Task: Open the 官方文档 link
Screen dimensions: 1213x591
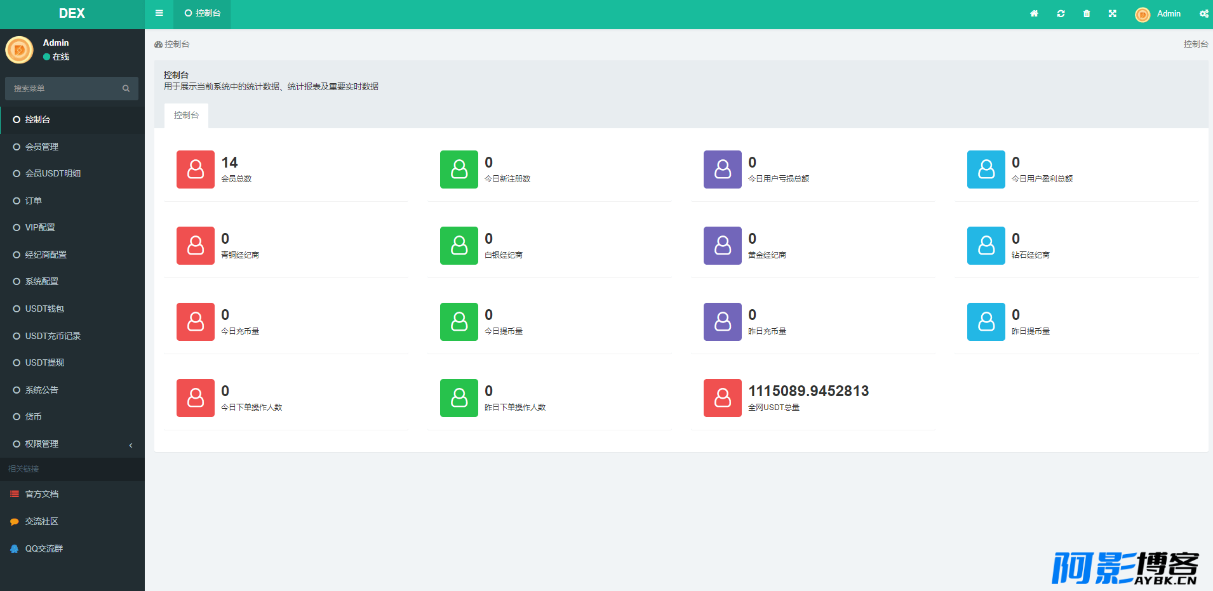Action: coord(42,494)
